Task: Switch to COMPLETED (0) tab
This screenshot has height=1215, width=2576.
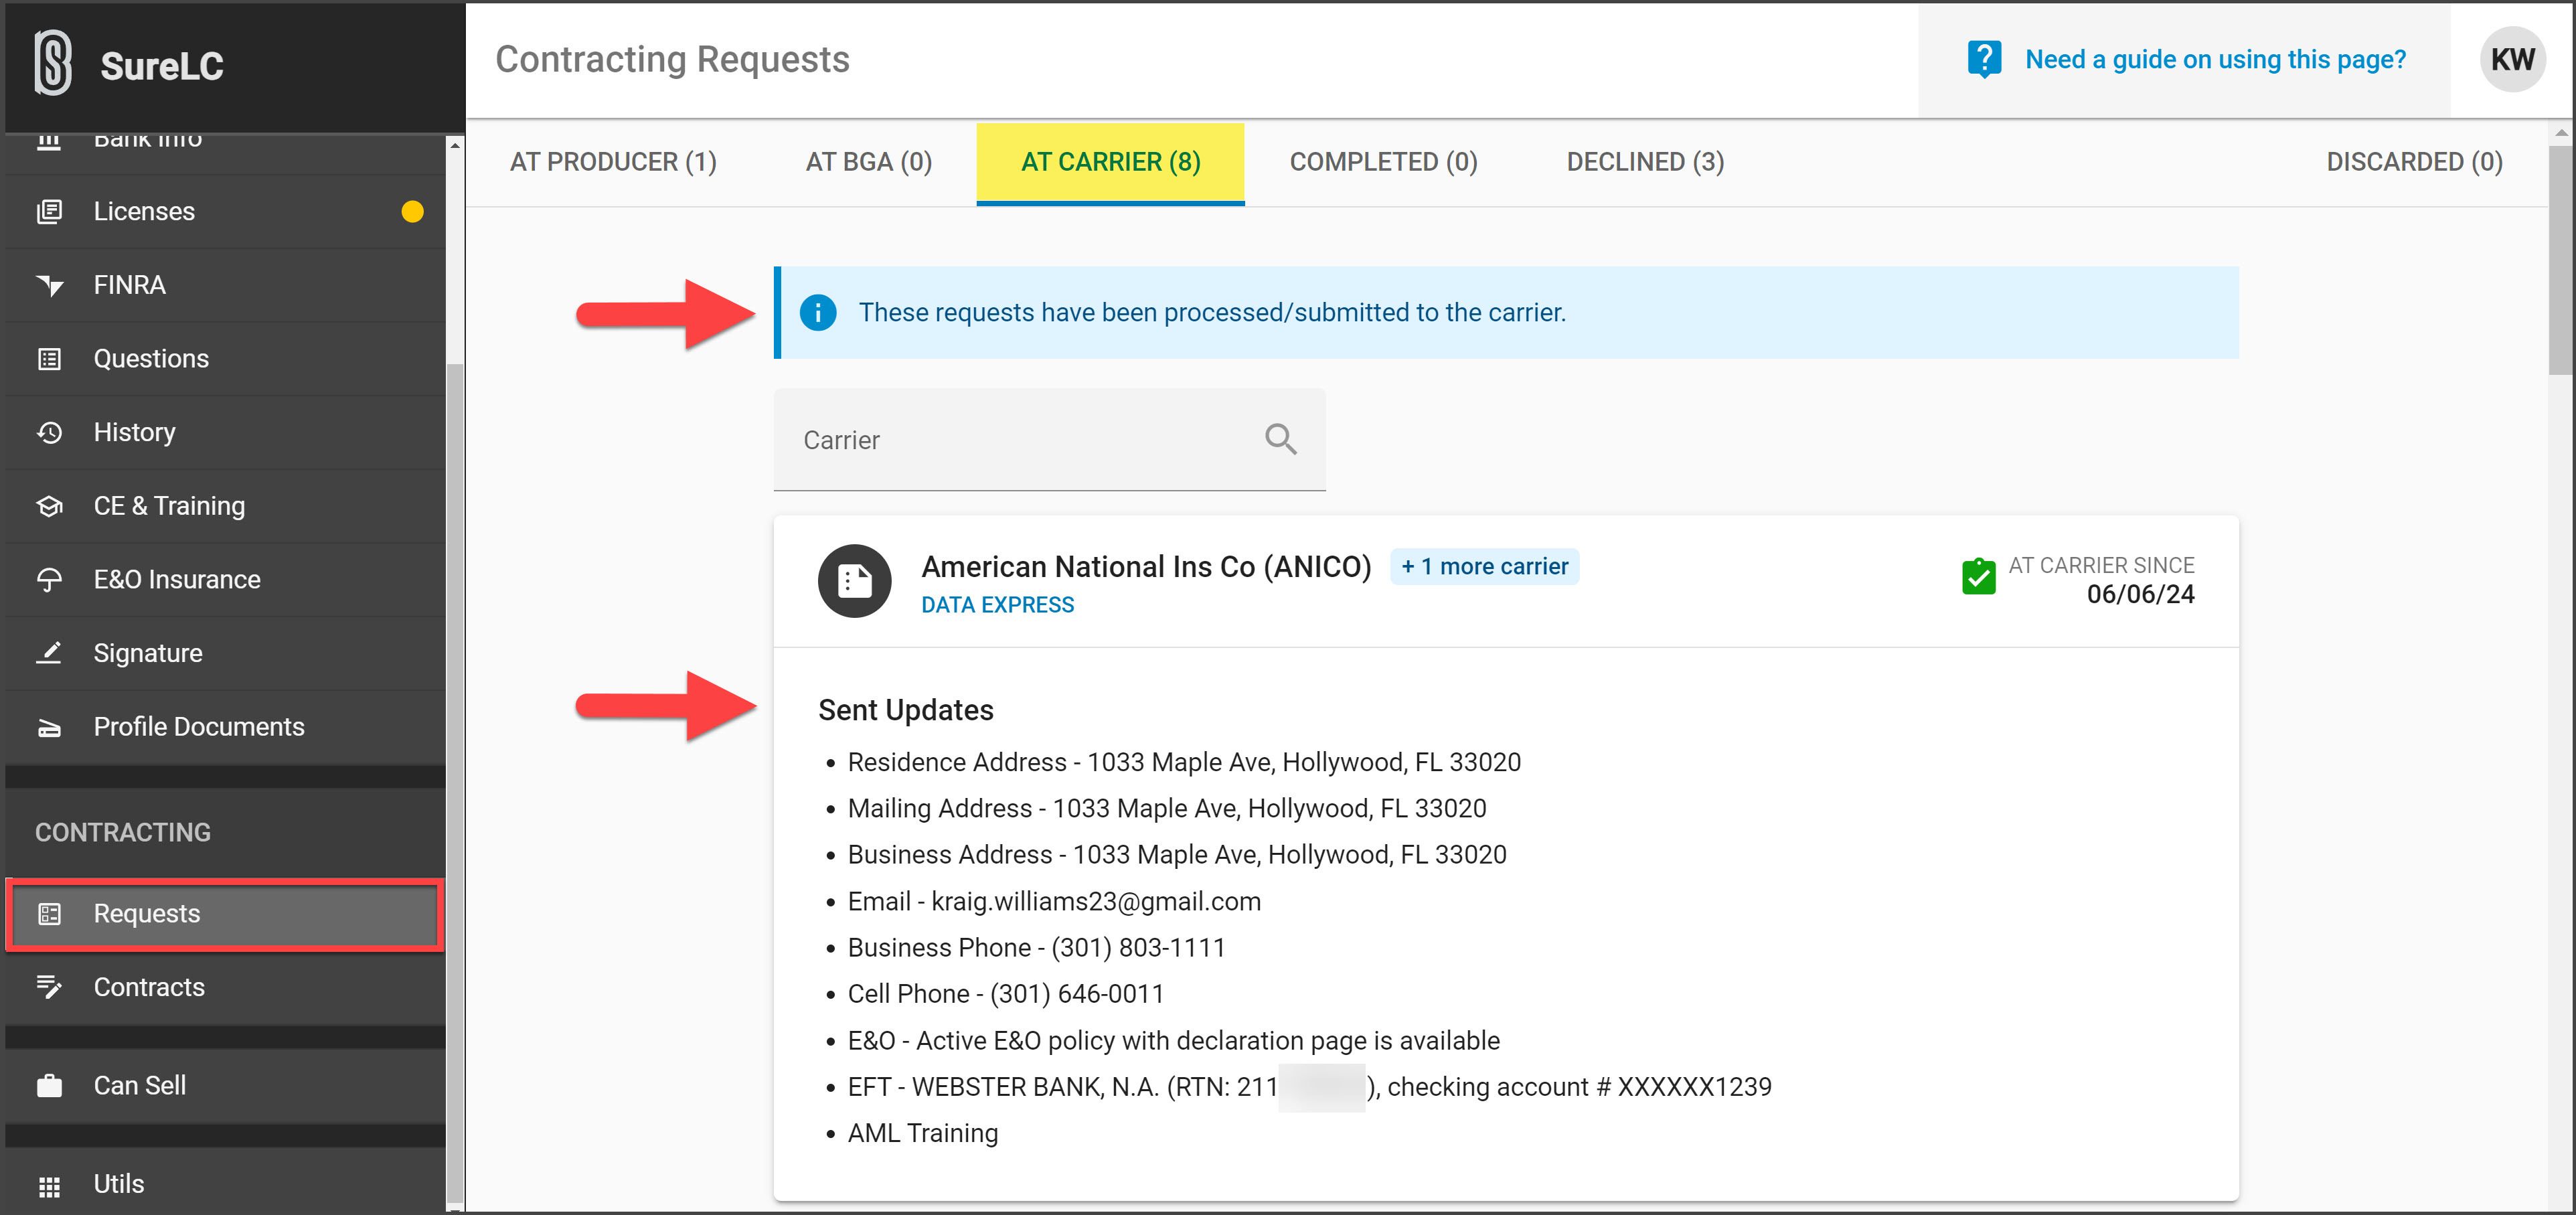Action: click(1383, 162)
